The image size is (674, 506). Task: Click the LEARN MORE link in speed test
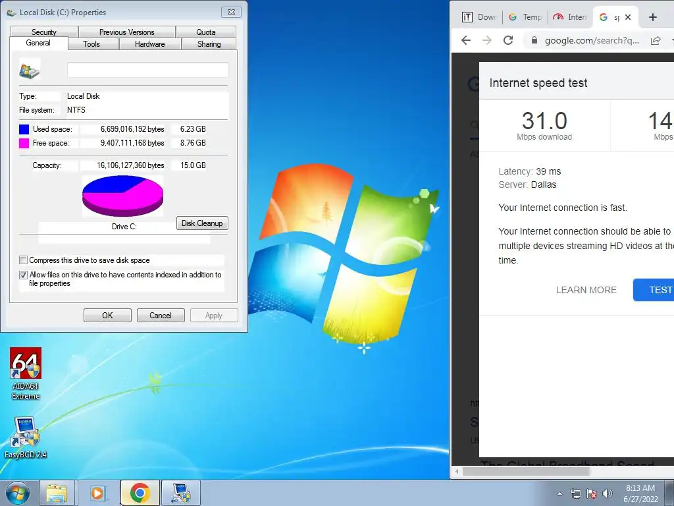(x=586, y=290)
